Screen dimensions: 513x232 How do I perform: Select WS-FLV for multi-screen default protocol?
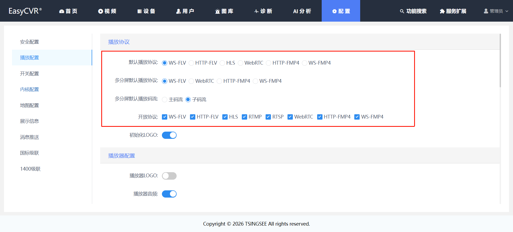165,81
